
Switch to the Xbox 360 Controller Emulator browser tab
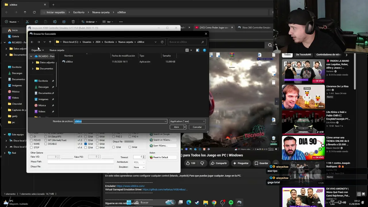(x=254, y=28)
